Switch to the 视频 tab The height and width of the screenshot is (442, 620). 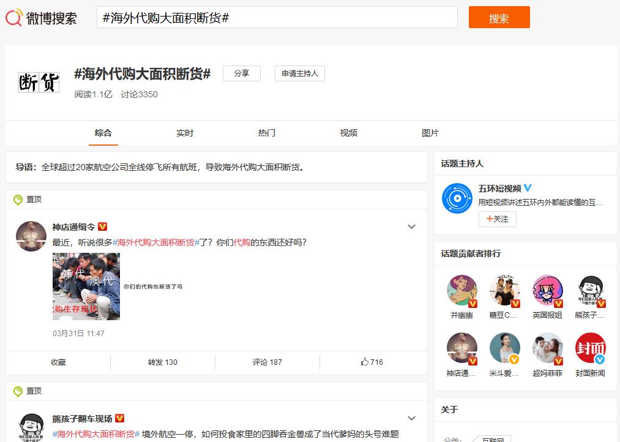click(348, 132)
